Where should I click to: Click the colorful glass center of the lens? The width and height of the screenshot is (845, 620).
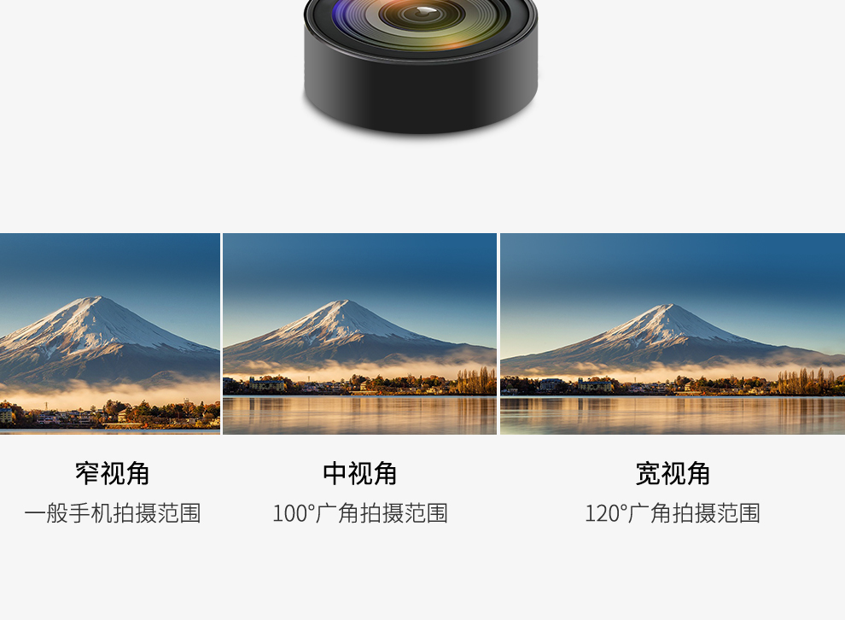422,17
